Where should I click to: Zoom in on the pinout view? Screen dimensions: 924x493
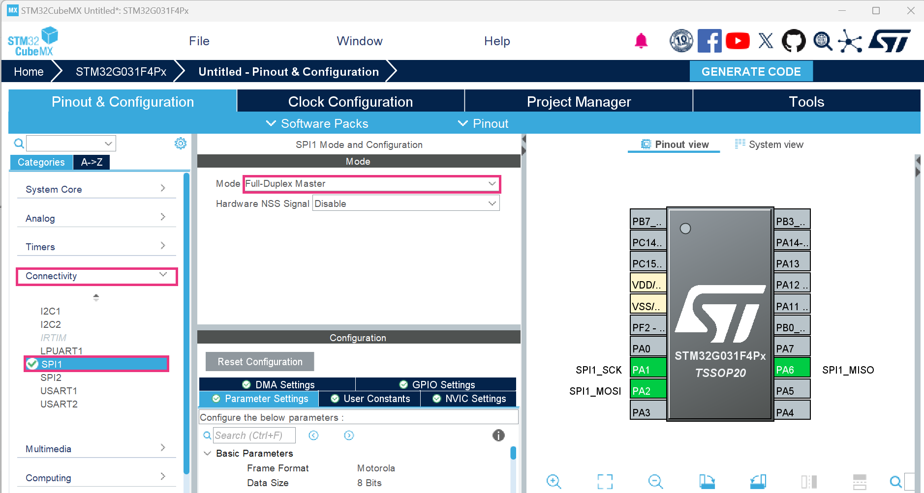[554, 481]
